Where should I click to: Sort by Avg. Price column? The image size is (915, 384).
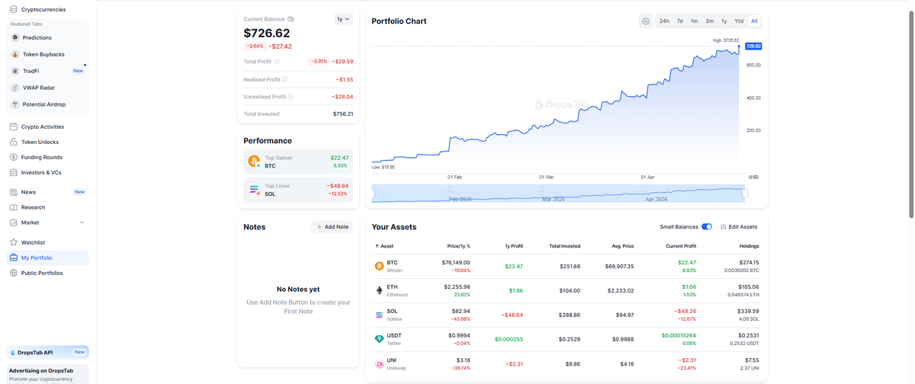click(x=623, y=246)
